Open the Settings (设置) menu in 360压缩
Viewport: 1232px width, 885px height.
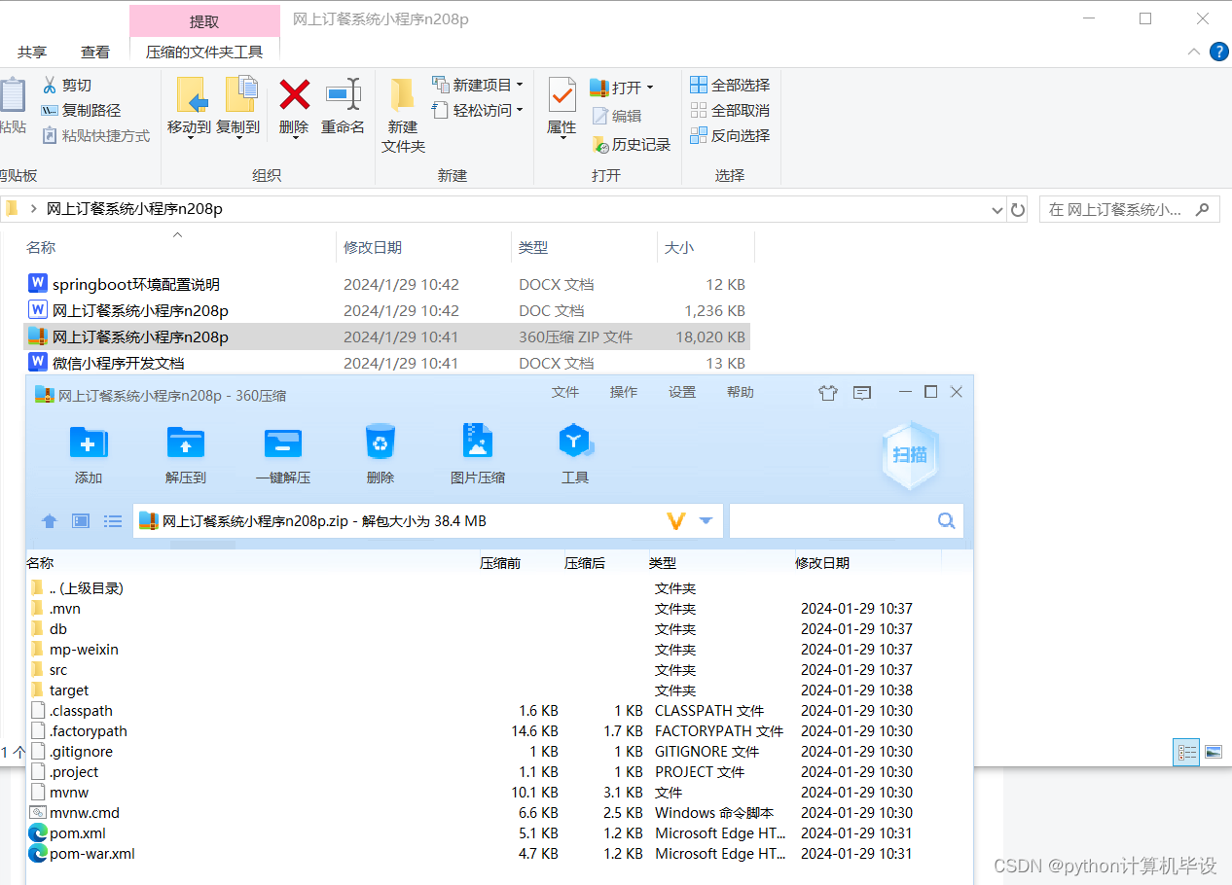(x=682, y=392)
